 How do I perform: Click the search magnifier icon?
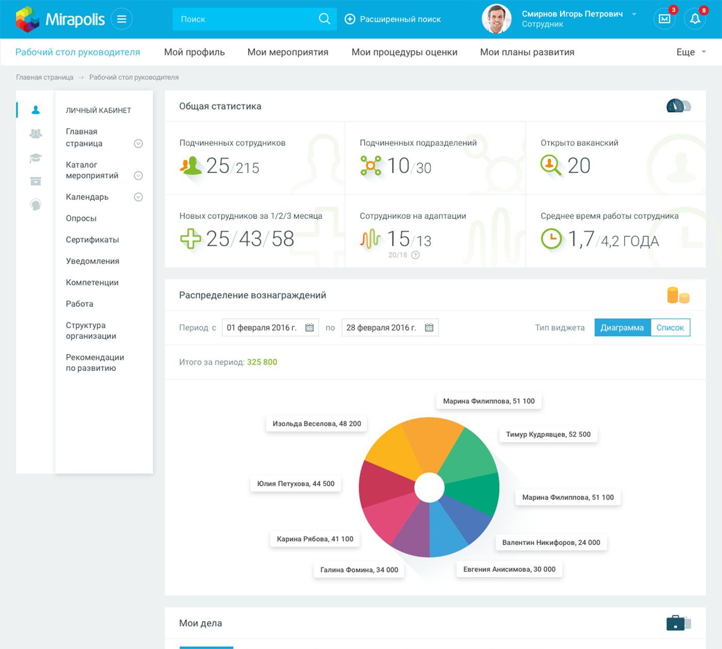[324, 19]
